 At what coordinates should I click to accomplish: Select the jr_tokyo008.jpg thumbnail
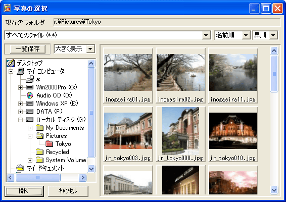tap(180, 134)
